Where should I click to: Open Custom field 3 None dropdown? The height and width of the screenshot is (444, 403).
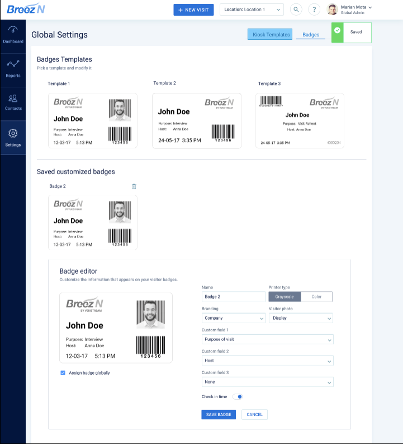pyautogui.click(x=267, y=382)
